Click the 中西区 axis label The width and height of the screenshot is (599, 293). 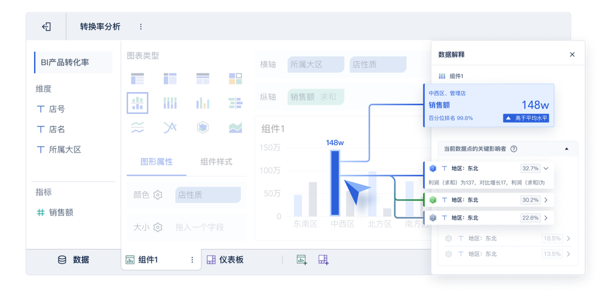click(x=343, y=224)
